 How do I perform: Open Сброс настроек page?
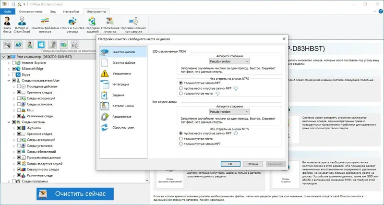point(123,127)
